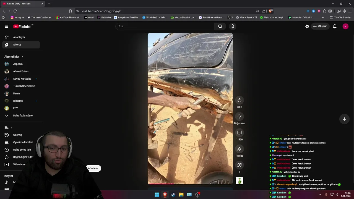354x199 pixels.
Task: Open YouTube notifications bell
Action: [x=335, y=26]
